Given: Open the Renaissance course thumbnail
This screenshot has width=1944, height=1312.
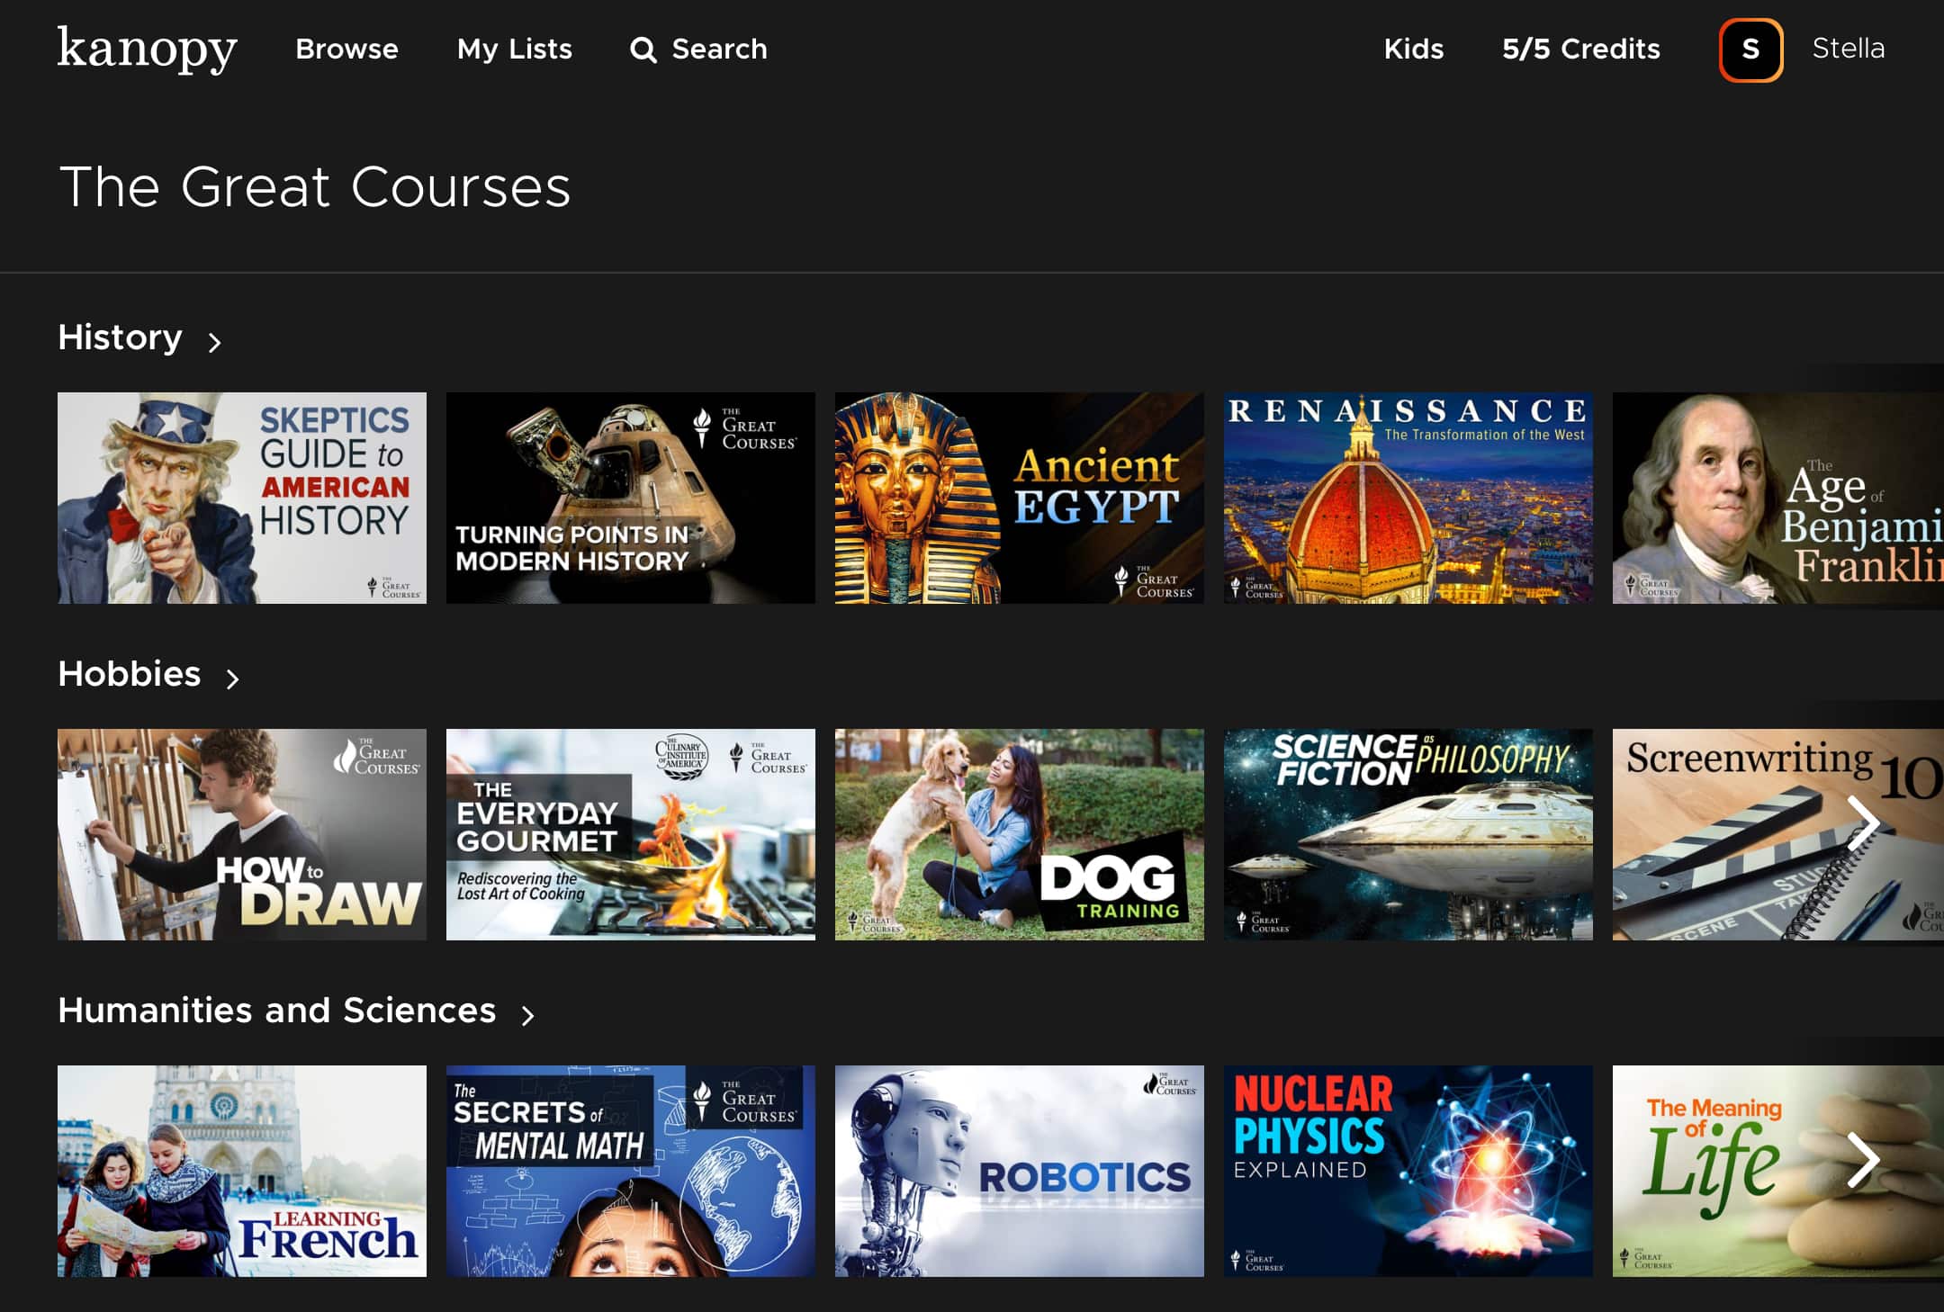Looking at the screenshot, I should [1408, 498].
